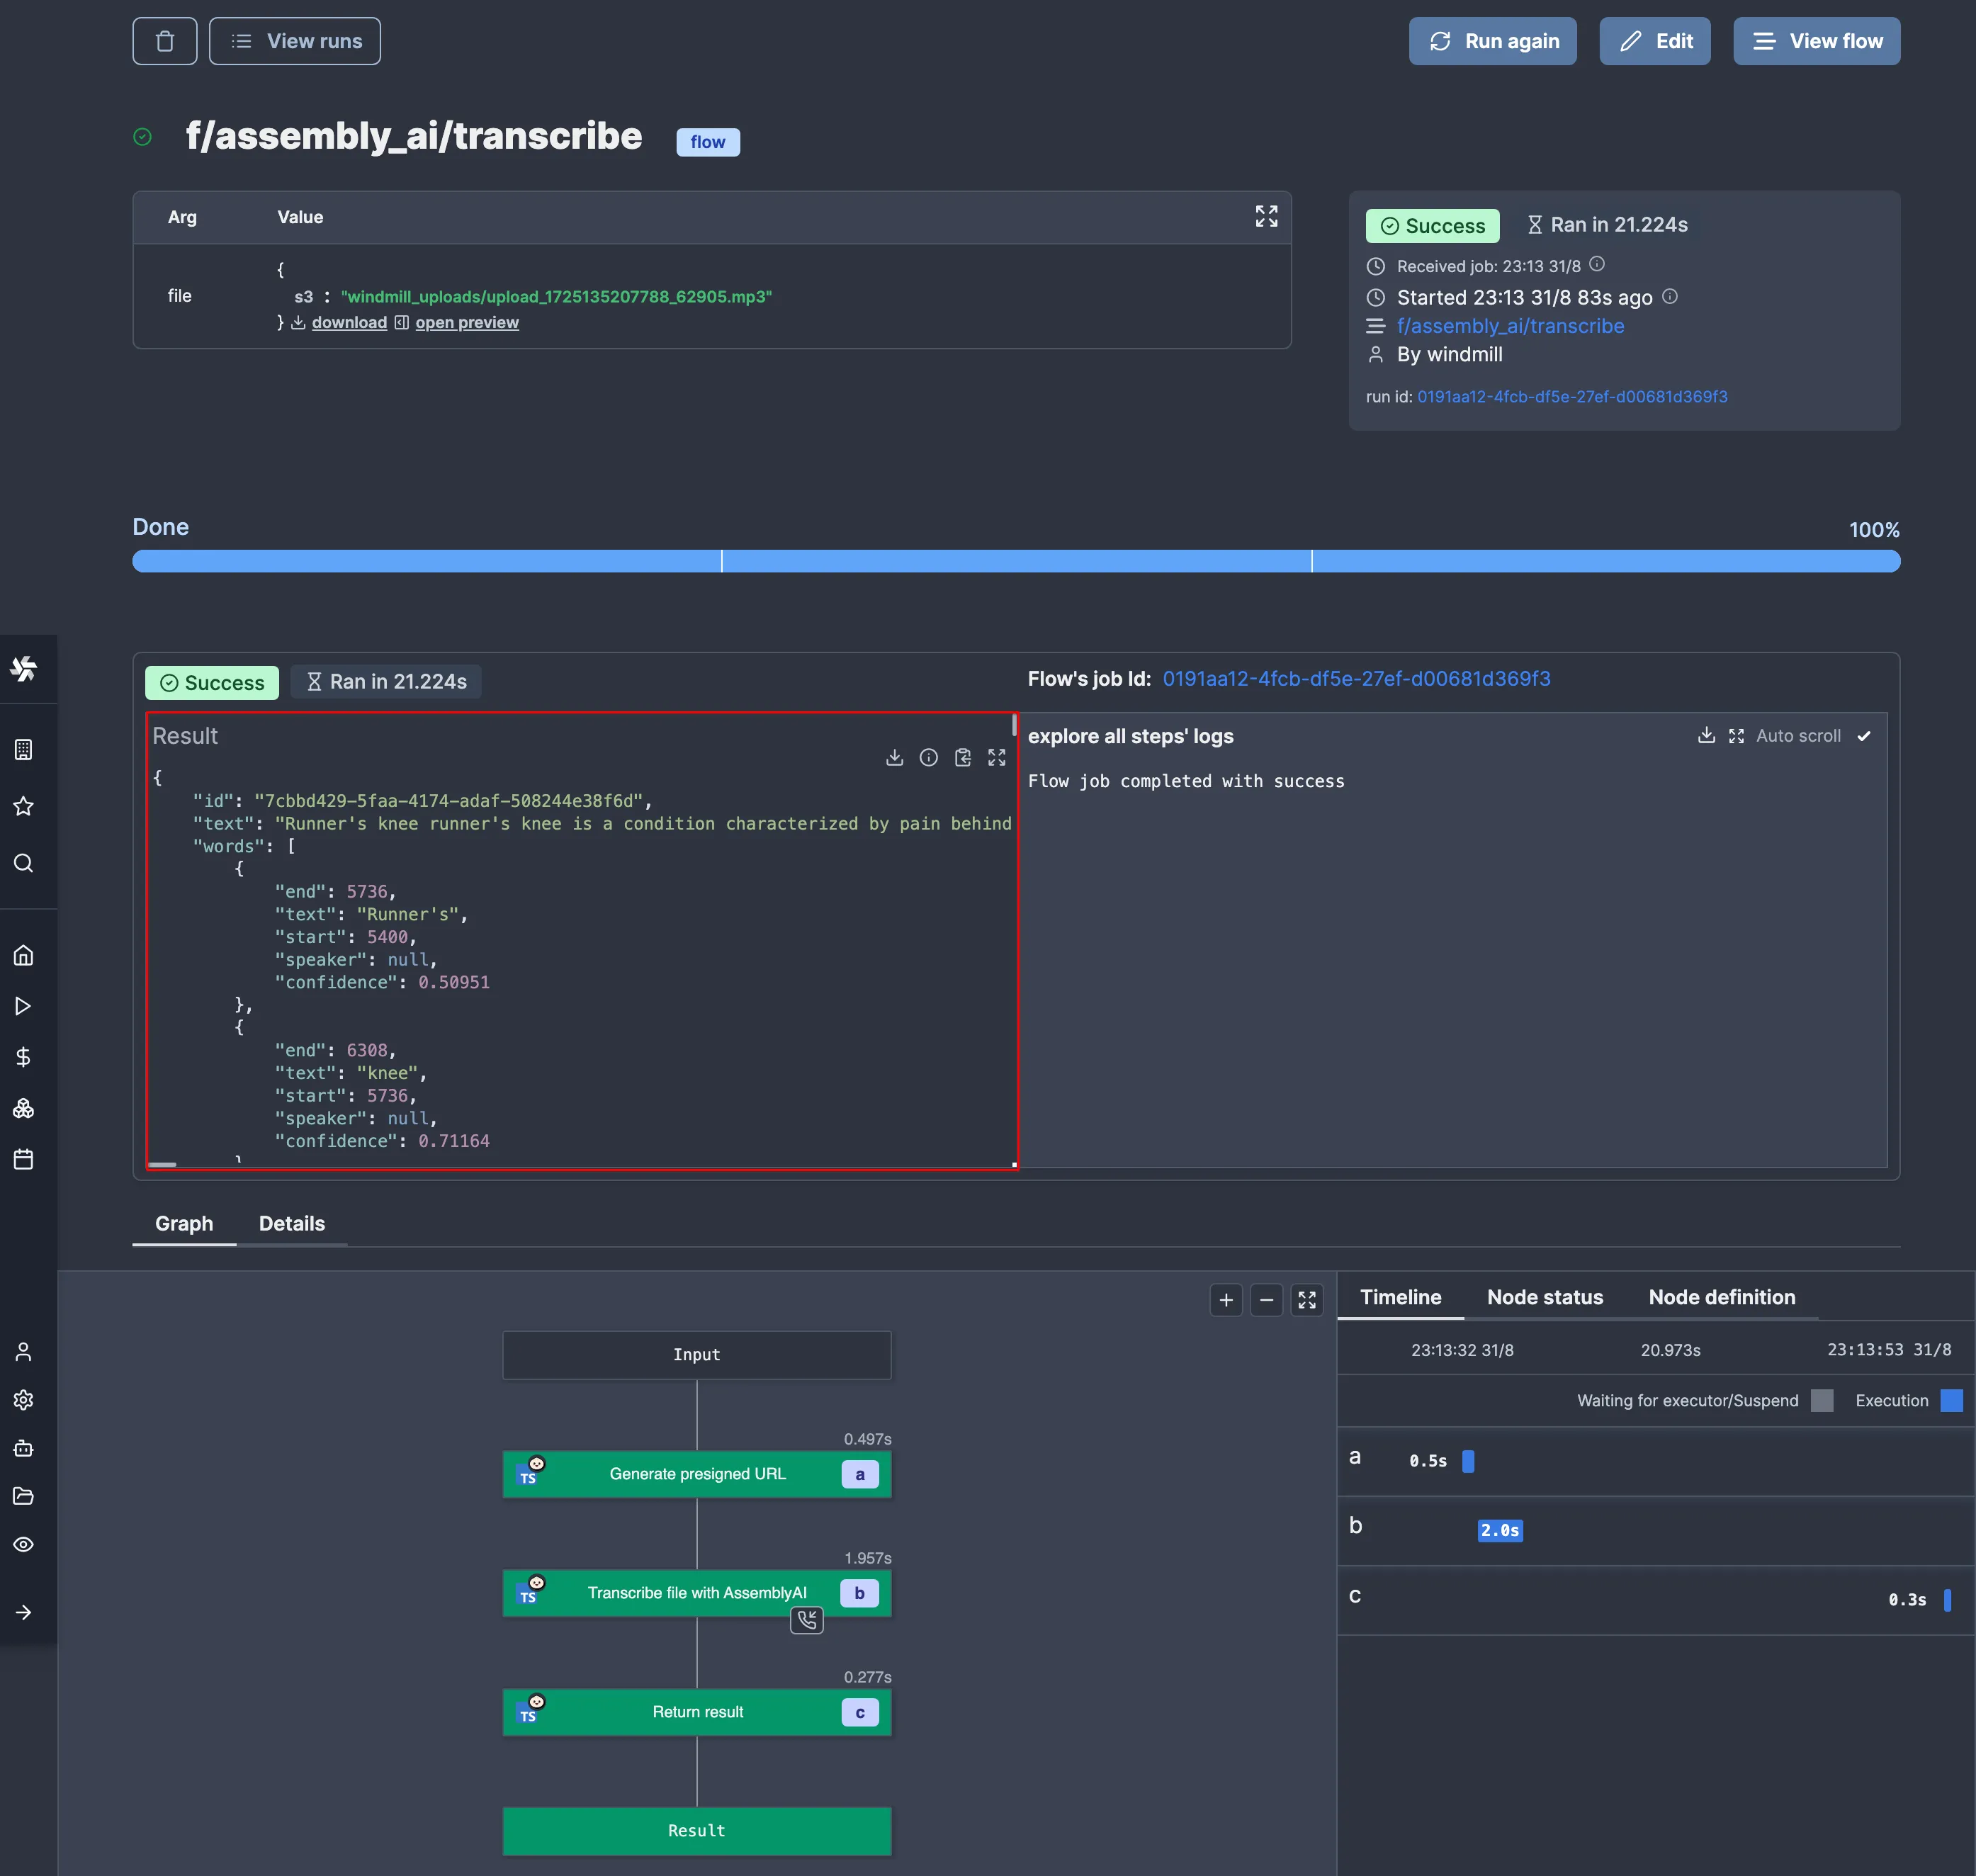Toggle the Auto scroll checkmark

click(1864, 736)
